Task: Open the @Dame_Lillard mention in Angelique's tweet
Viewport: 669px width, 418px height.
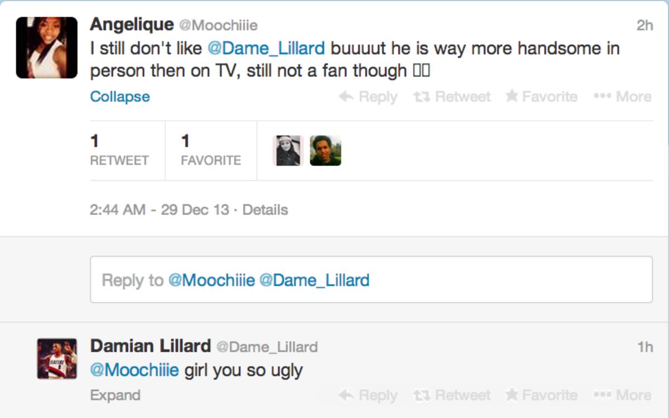Action: pyautogui.click(x=266, y=48)
